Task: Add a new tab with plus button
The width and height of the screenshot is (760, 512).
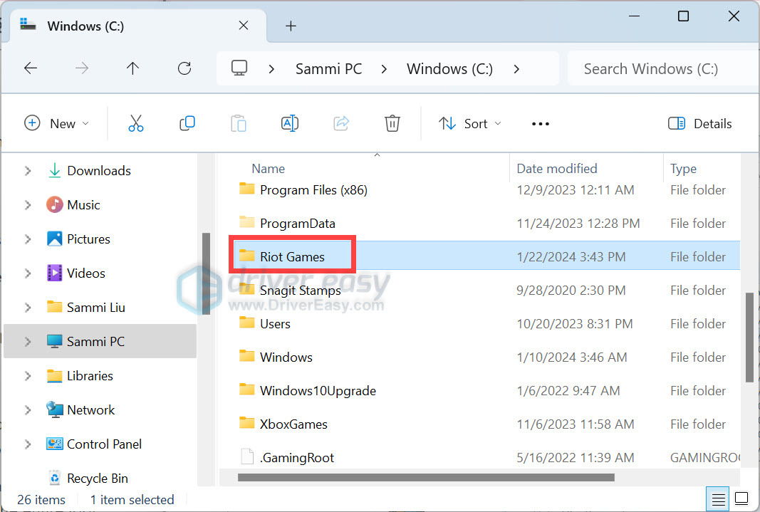Action: pos(290,26)
